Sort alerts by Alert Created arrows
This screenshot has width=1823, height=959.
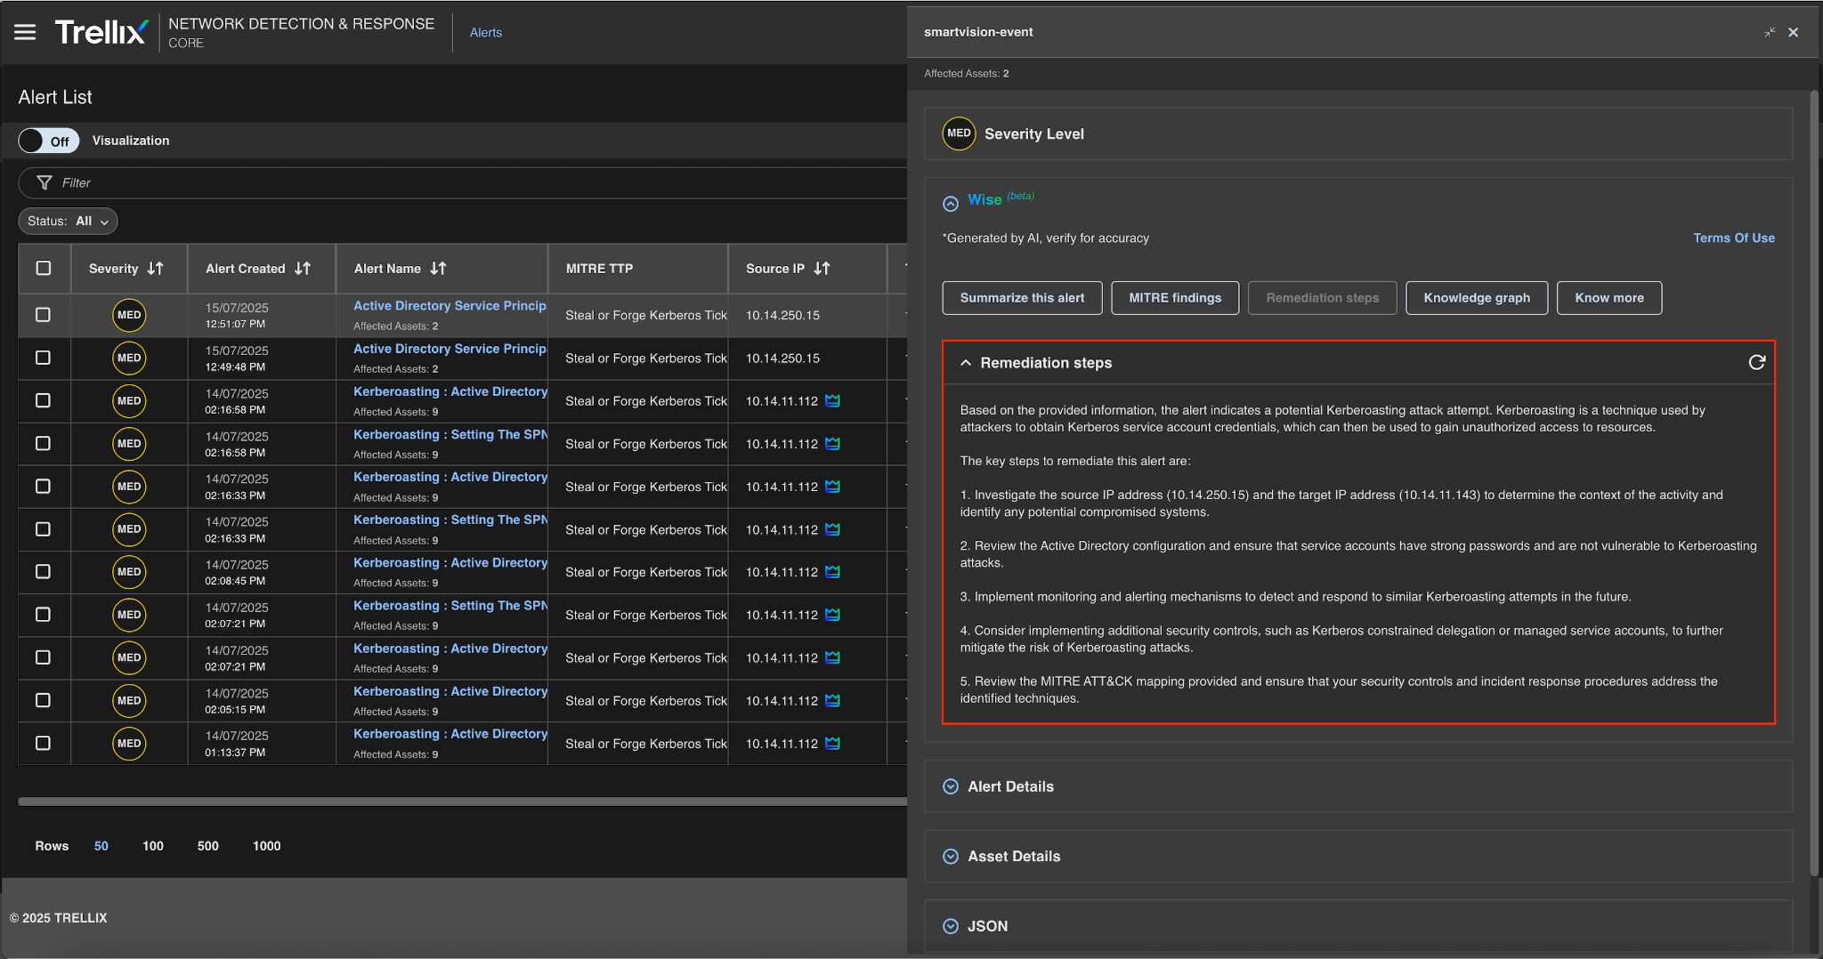pos(303,269)
